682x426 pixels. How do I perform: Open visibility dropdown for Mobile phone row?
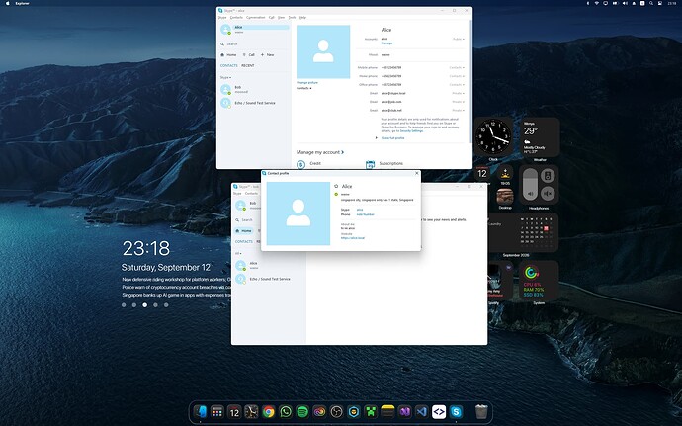[457, 67]
